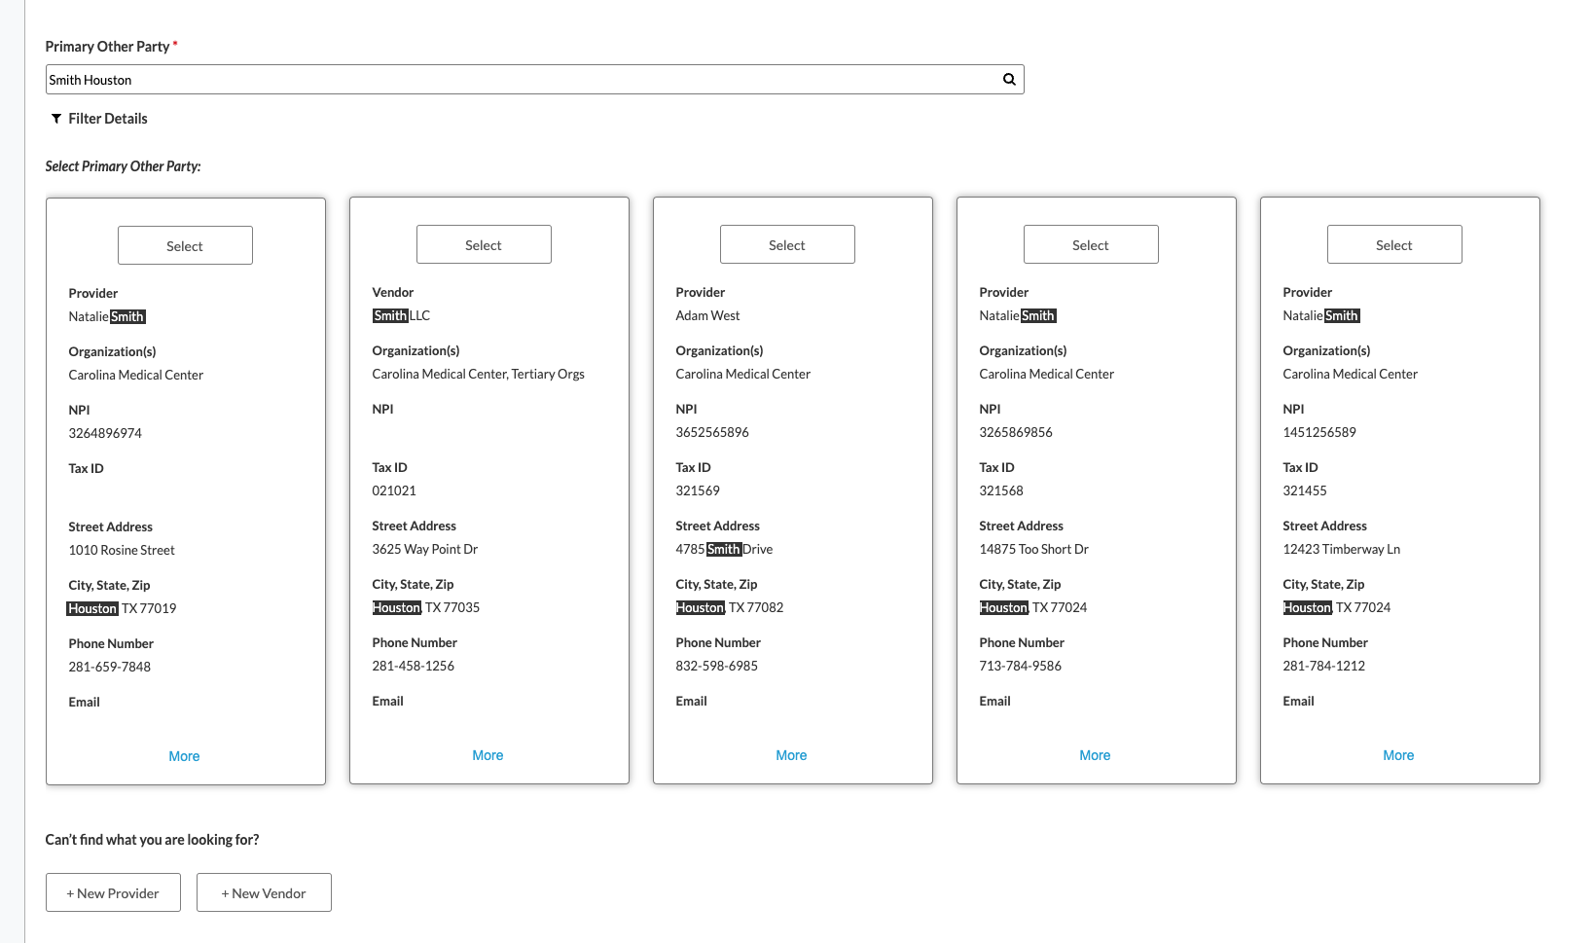The width and height of the screenshot is (1589, 943).
Task: Select provider Adam West
Action: (786, 243)
